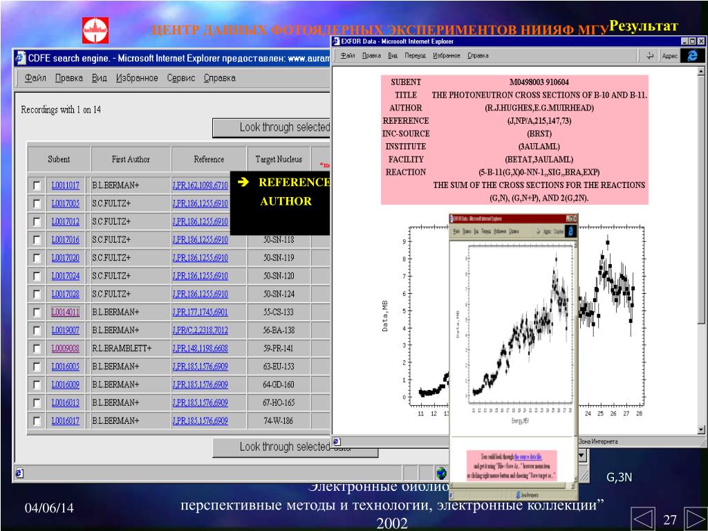Open Сервис menu in CDFE window
Screen dimensions: 708x531
[181, 77]
